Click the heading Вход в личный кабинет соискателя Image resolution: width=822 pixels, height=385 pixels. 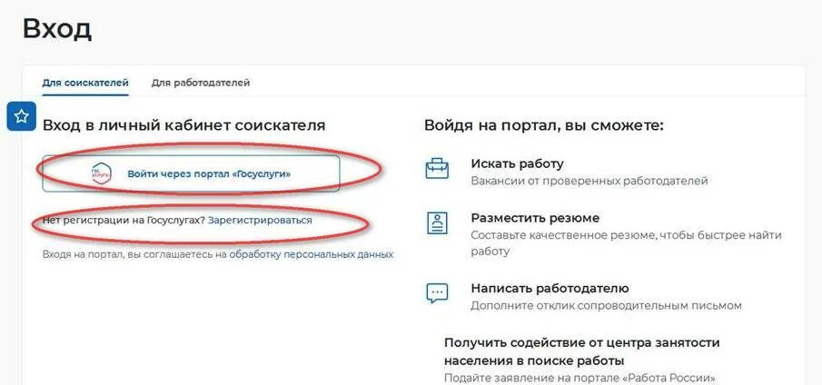184,125
